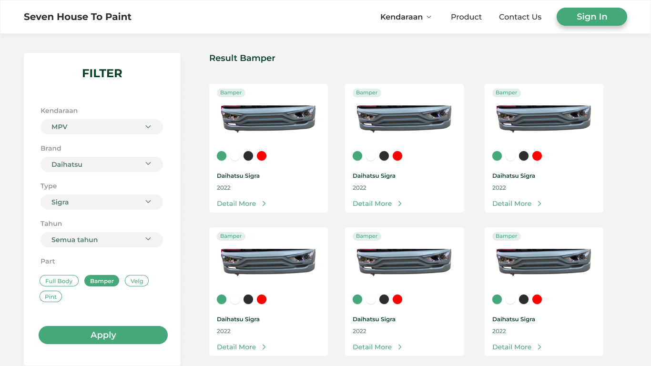Select the Pint part chip
Image resolution: width=651 pixels, height=366 pixels.
51,296
